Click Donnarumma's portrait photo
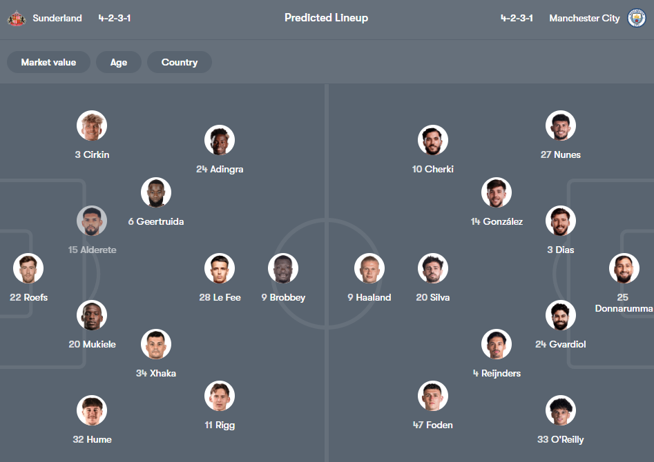 pos(624,268)
